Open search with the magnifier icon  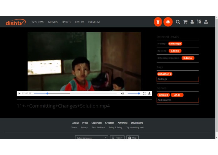coord(178,22)
